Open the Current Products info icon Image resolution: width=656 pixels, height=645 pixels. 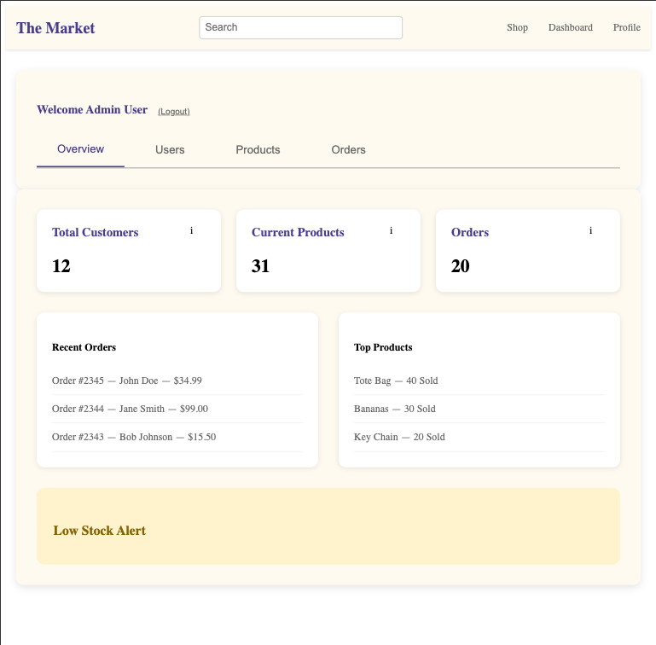[392, 230]
